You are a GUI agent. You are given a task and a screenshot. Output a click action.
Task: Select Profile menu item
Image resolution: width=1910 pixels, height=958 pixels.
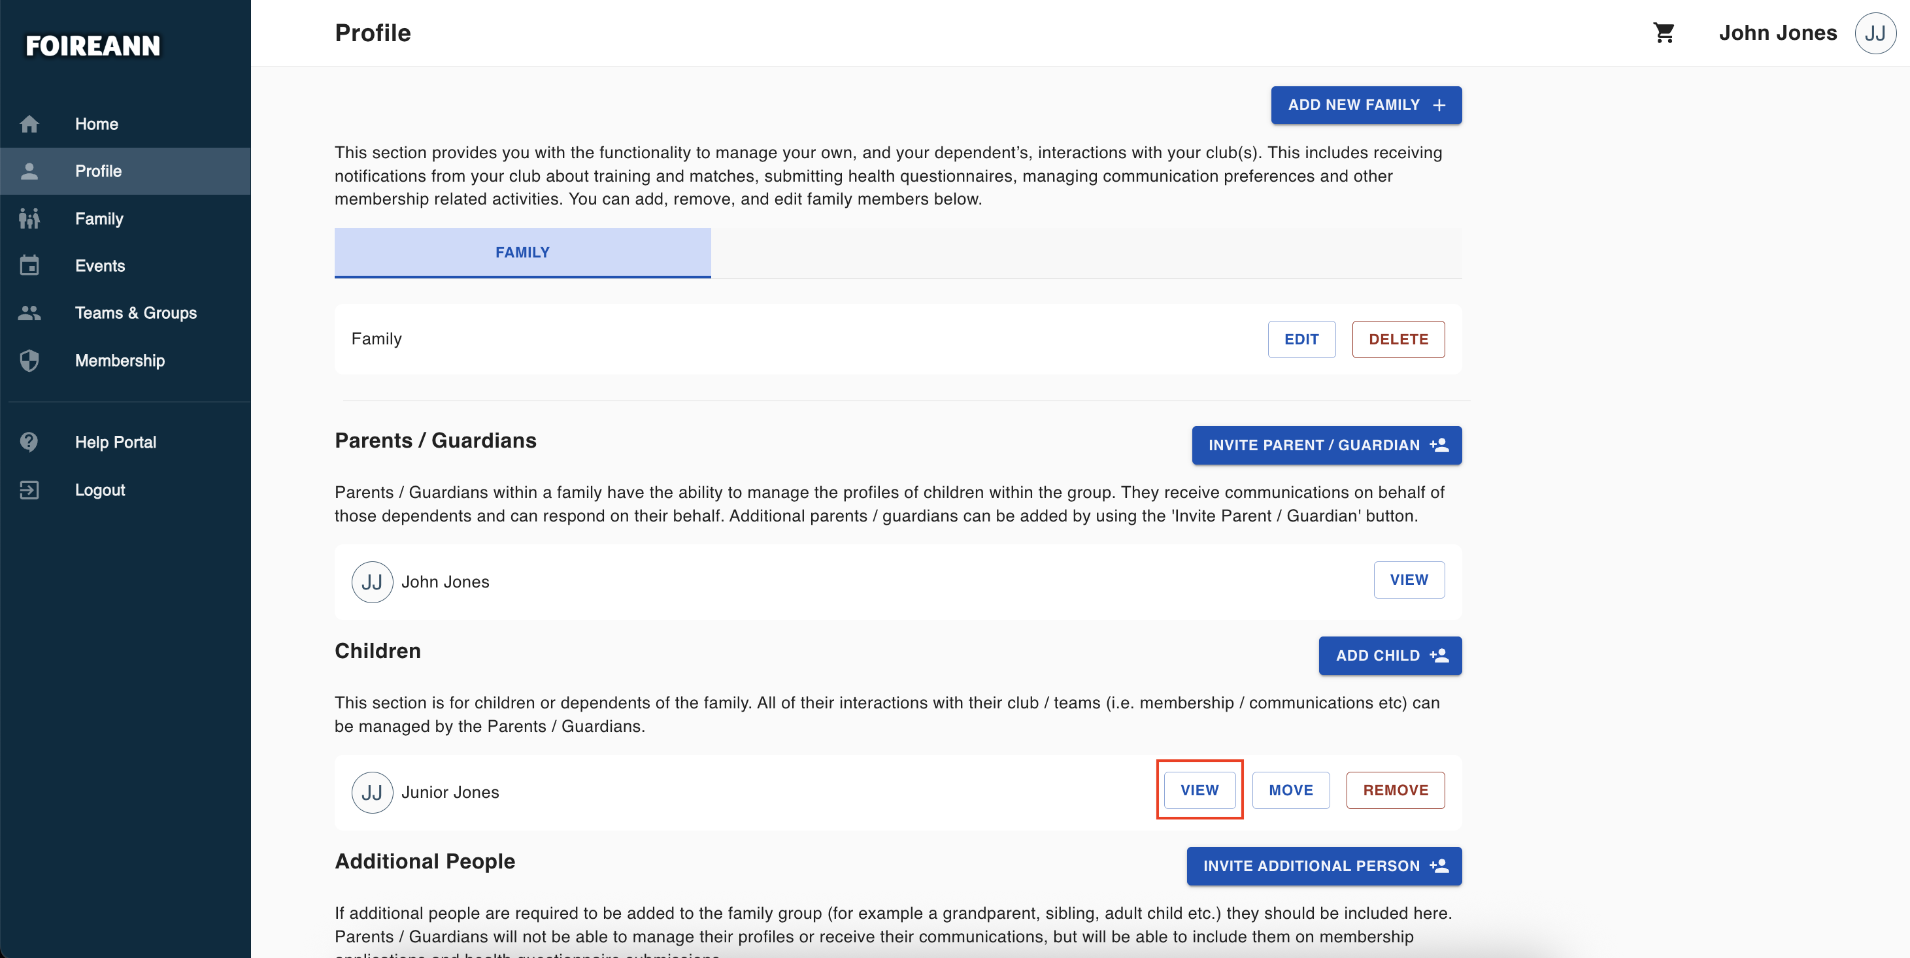click(x=126, y=171)
